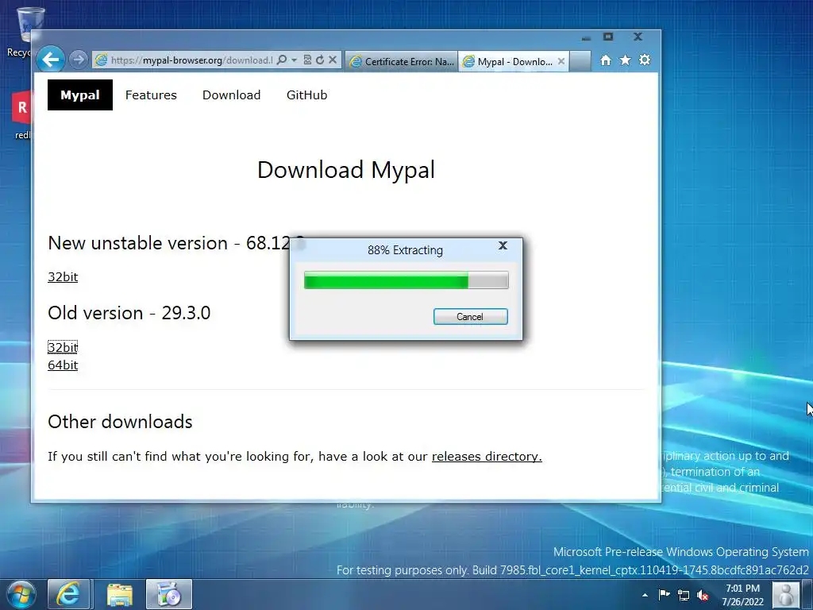Open the Download page menu item
The image size is (813, 610).
coord(231,95)
